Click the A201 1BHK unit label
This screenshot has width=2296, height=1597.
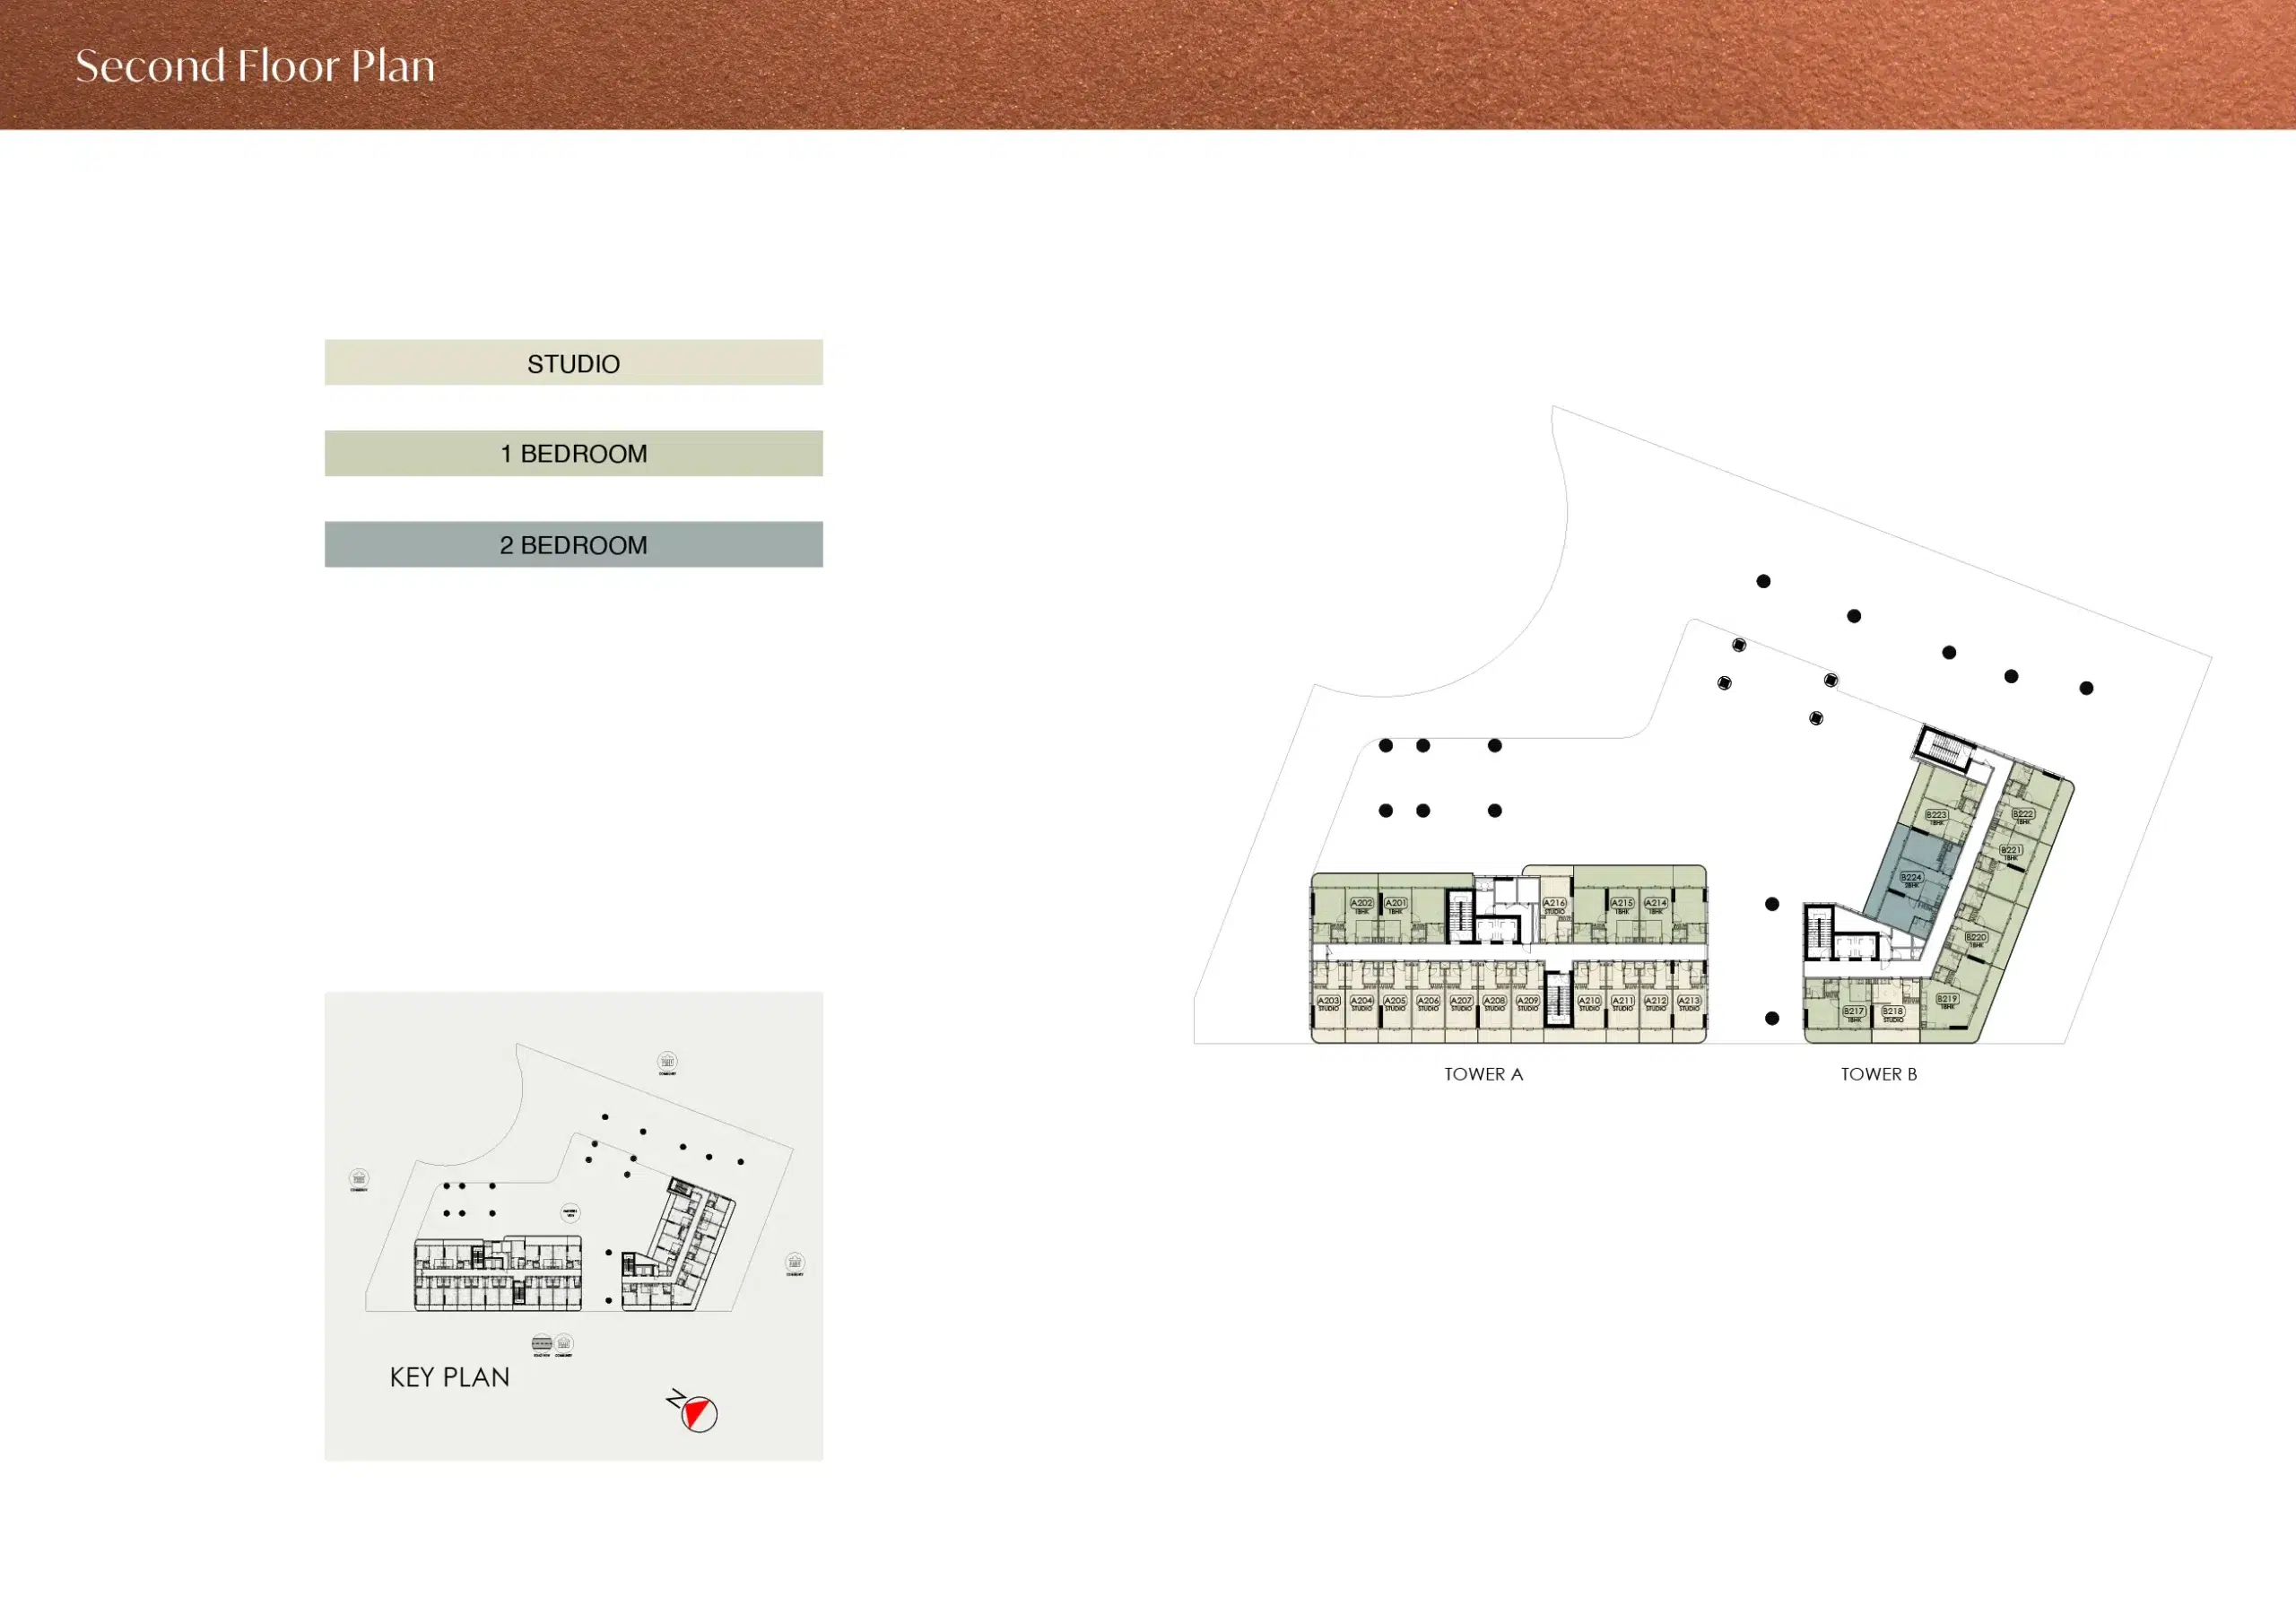tap(1395, 905)
